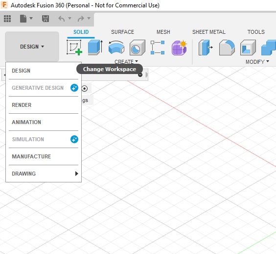Click the extension badge beside GENERATIVE DESIGN
This screenshot has height=254, width=276.
click(74, 88)
